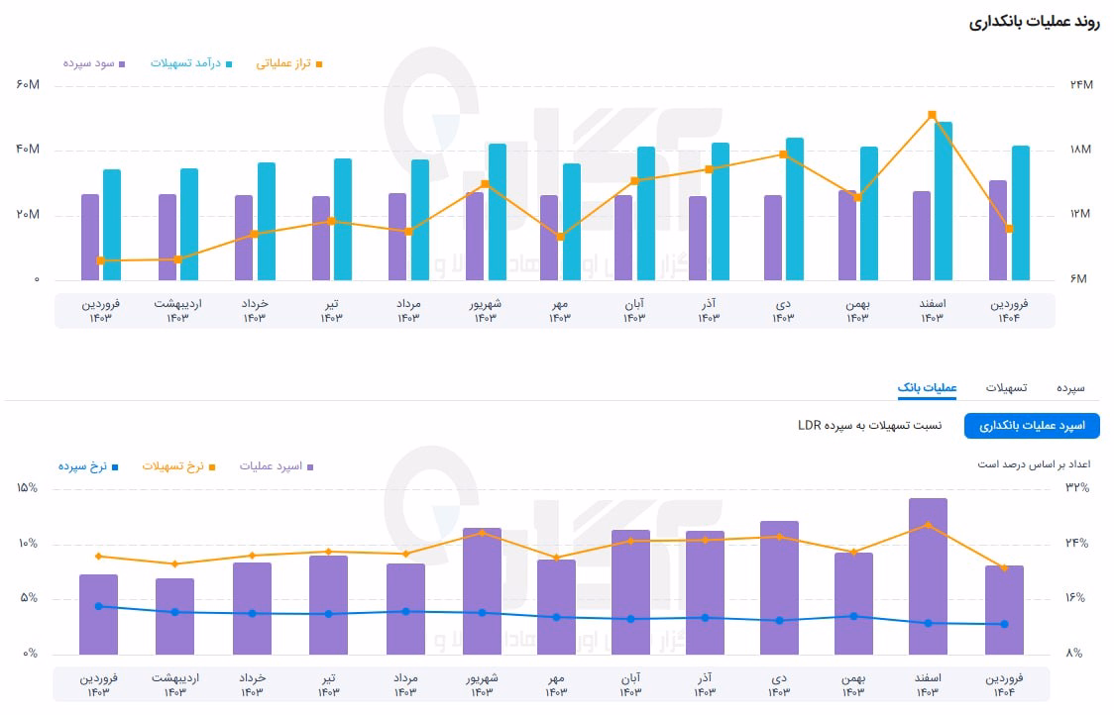Click the مهر ۱۴۰۳ label on top axis
The width and height of the screenshot is (1114, 715).
pyautogui.click(x=560, y=310)
